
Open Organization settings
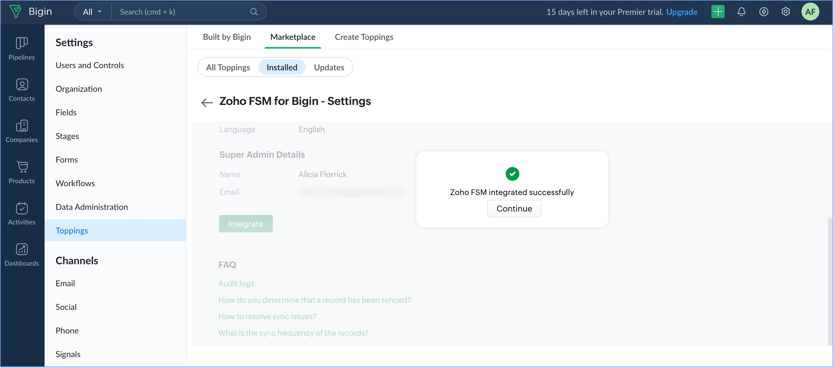coord(116,89)
